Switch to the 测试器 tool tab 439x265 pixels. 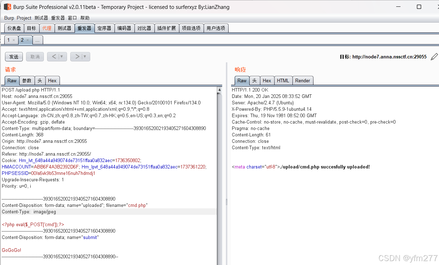(x=65, y=28)
